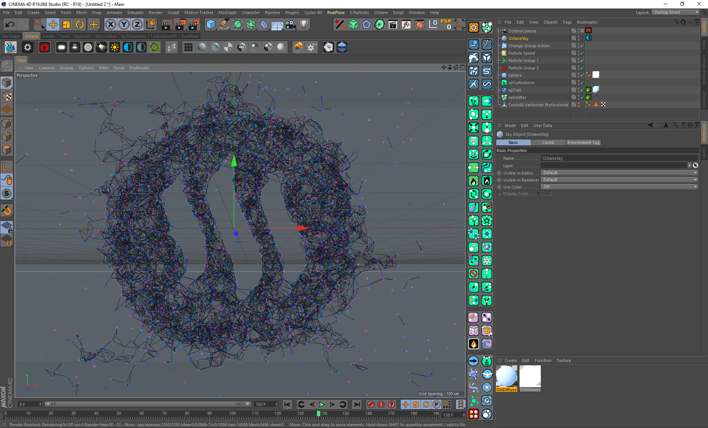Open Edit Render Settings icon
Screen dimensions: 708x428
[194, 25]
